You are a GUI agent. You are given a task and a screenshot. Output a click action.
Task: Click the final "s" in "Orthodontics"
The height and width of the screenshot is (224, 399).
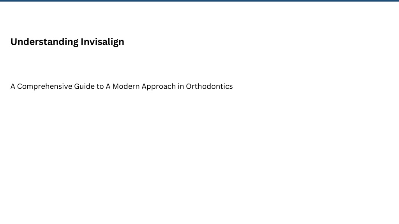231,87
